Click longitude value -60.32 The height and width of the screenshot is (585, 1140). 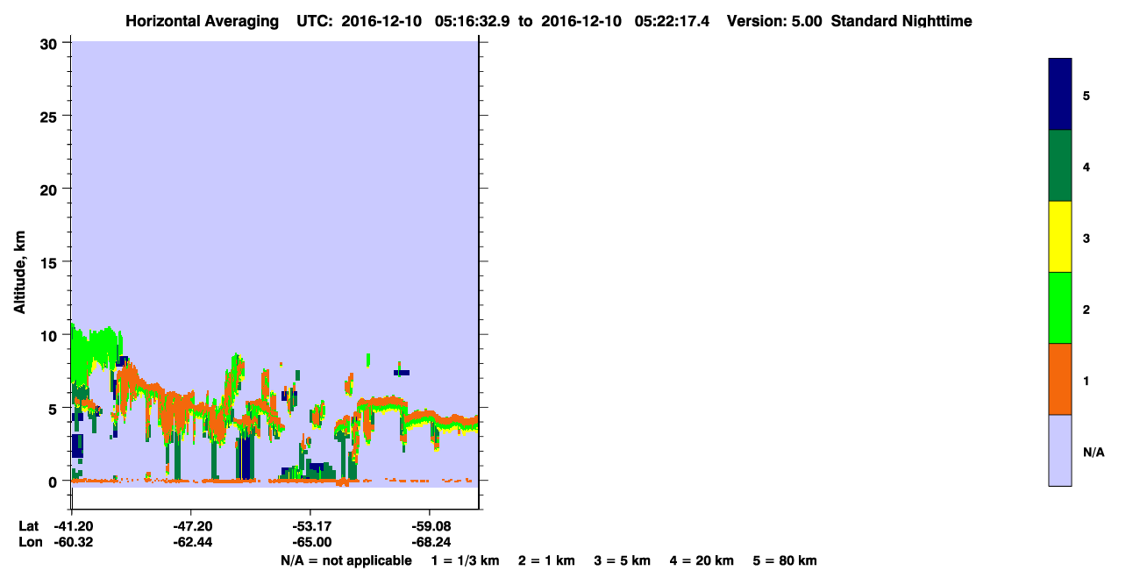pyautogui.click(x=72, y=543)
